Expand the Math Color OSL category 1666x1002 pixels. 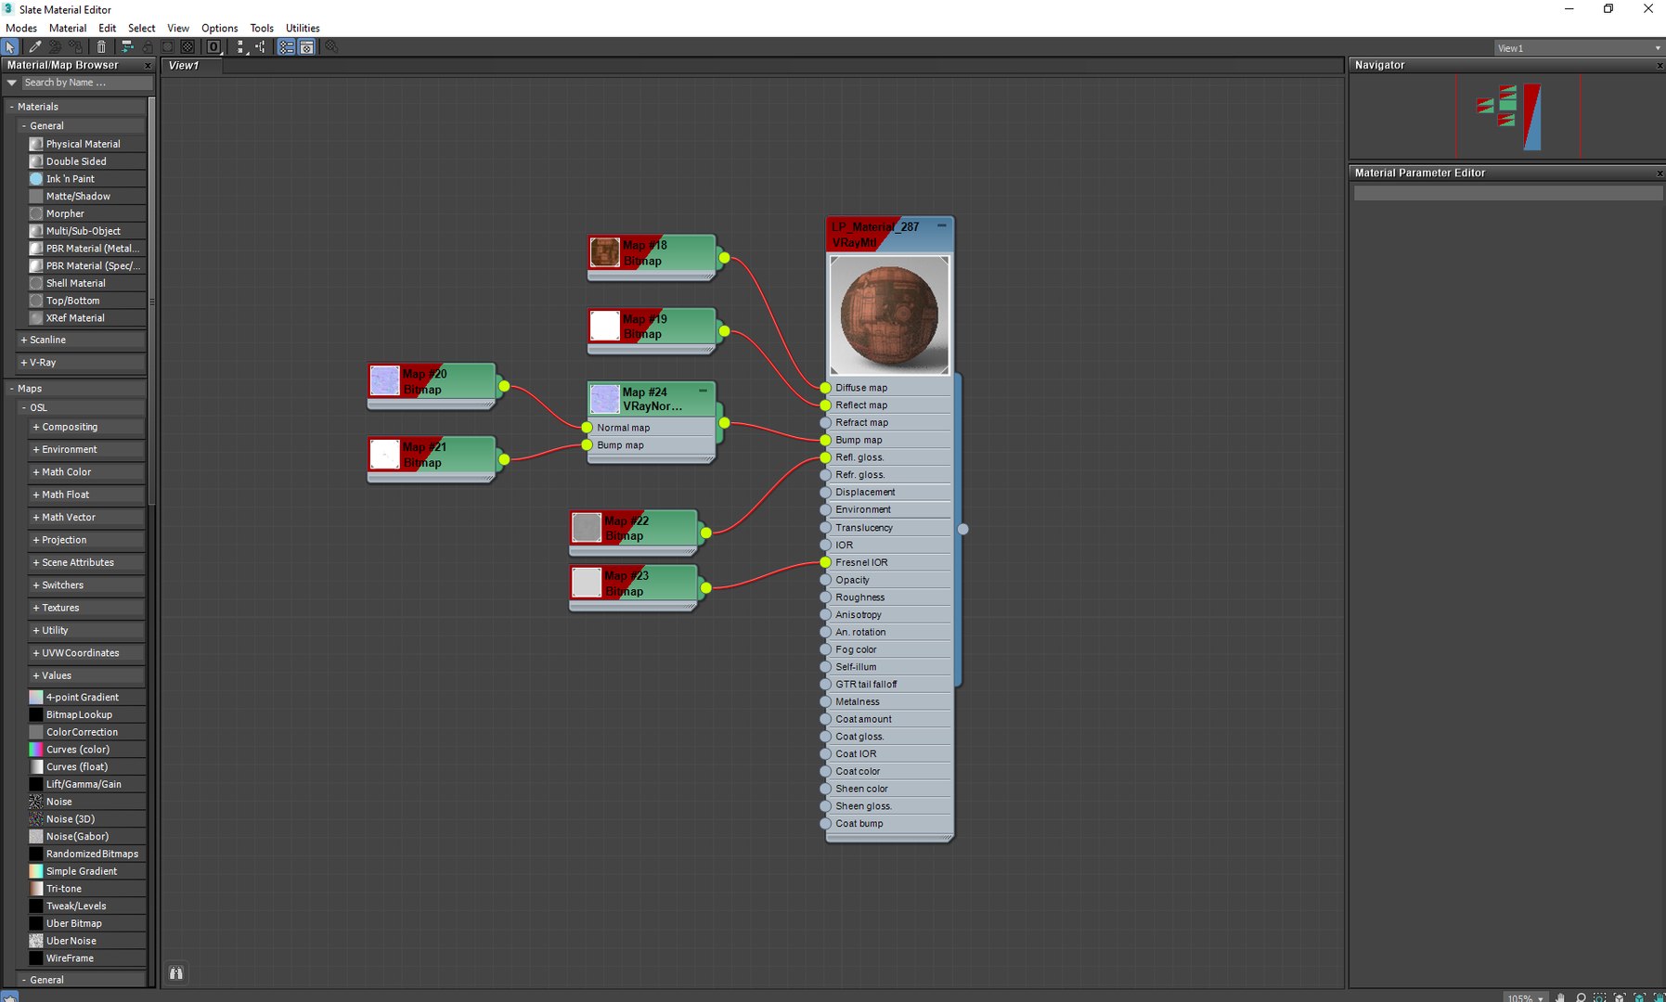point(36,472)
